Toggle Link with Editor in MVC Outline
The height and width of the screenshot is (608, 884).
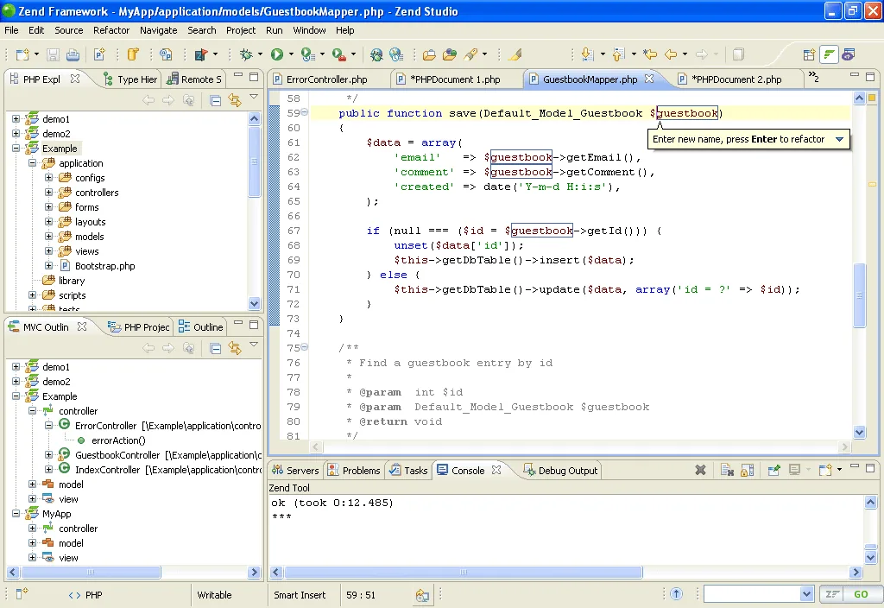click(x=235, y=348)
